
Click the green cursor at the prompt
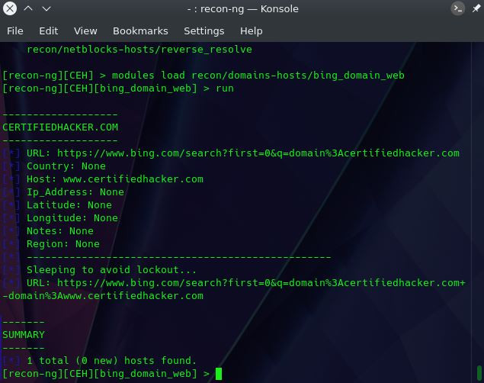pyautogui.click(x=219, y=374)
